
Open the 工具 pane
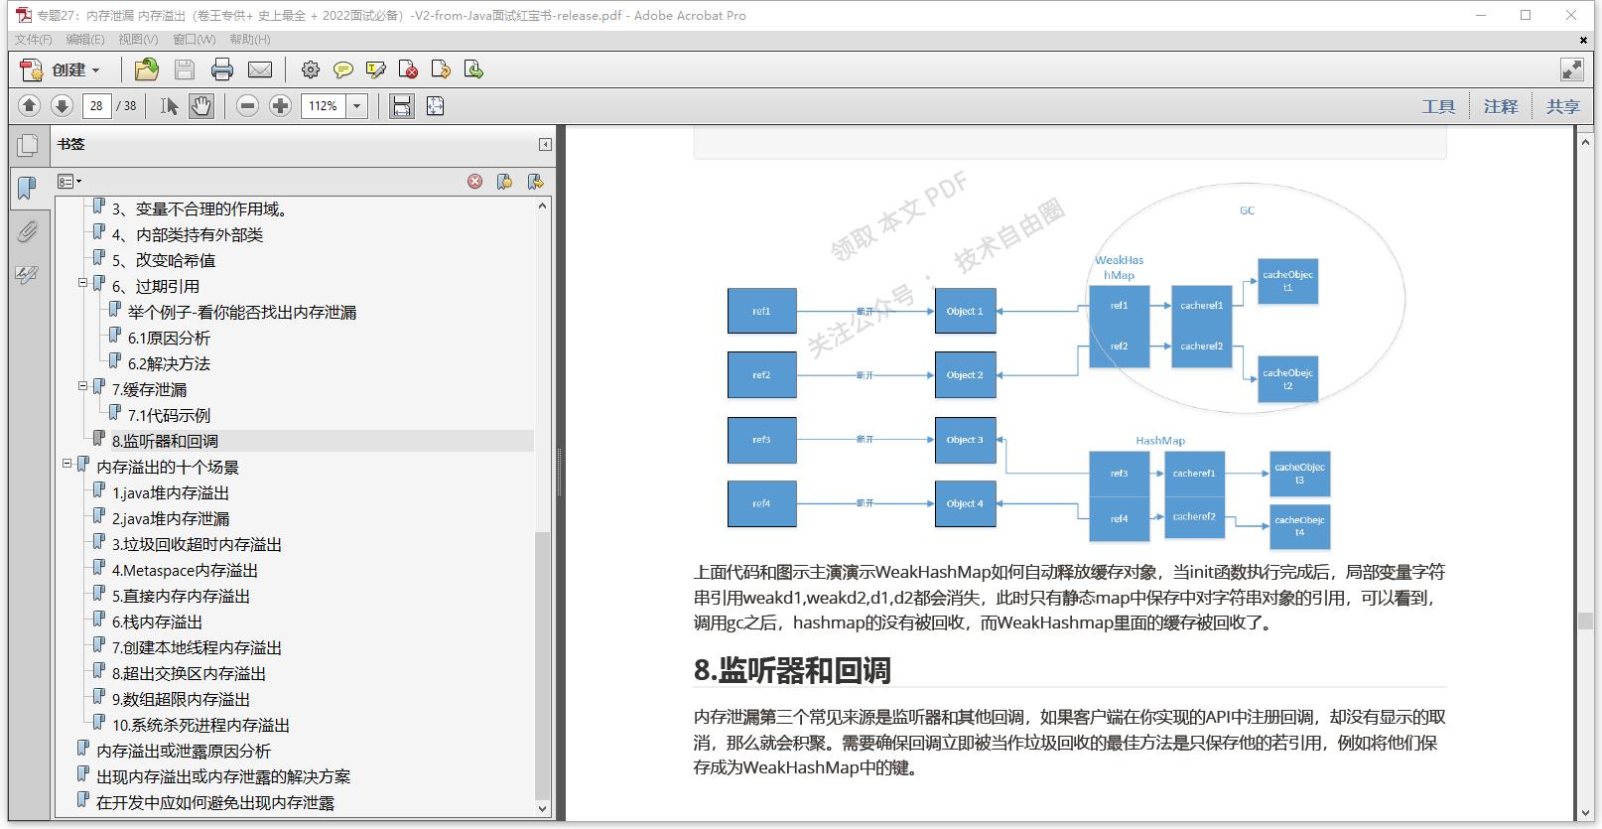[1438, 106]
